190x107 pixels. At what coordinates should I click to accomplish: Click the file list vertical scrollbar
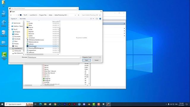pos(60,40)
